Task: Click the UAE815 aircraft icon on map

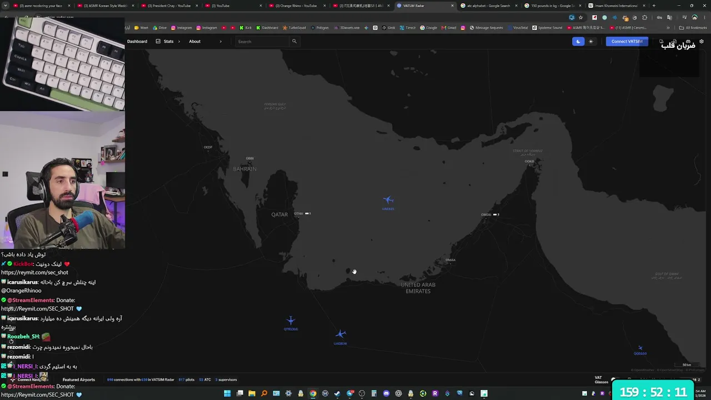Action: pos(388,200)
